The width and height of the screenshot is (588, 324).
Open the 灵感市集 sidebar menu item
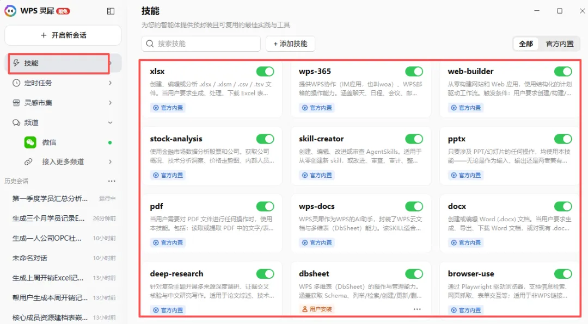[x=63, y=103]
